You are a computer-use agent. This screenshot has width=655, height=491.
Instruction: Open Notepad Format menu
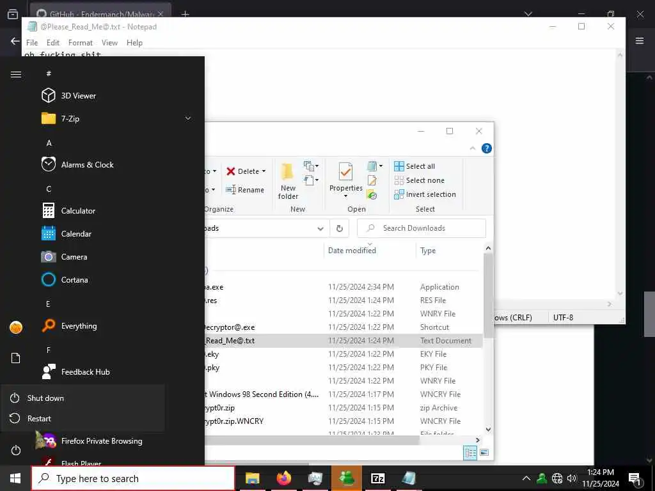tap(81, 43)
